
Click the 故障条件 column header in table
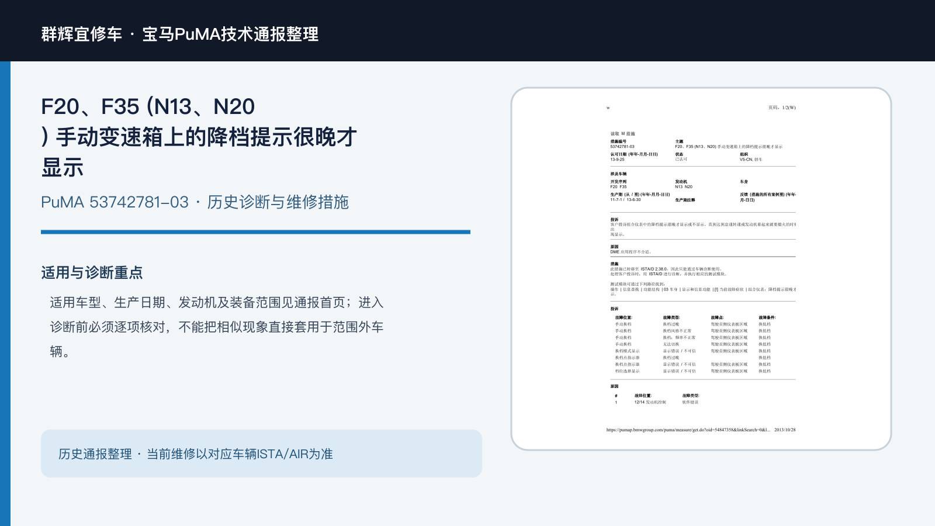767,318
